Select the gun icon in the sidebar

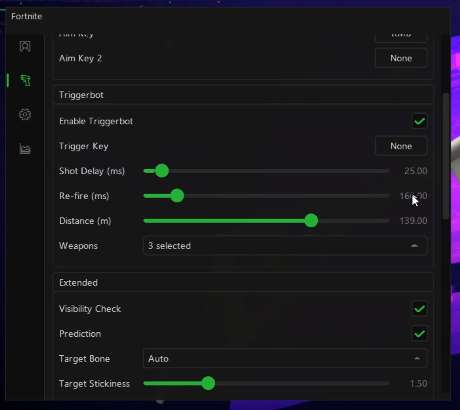tap(25, 80)
